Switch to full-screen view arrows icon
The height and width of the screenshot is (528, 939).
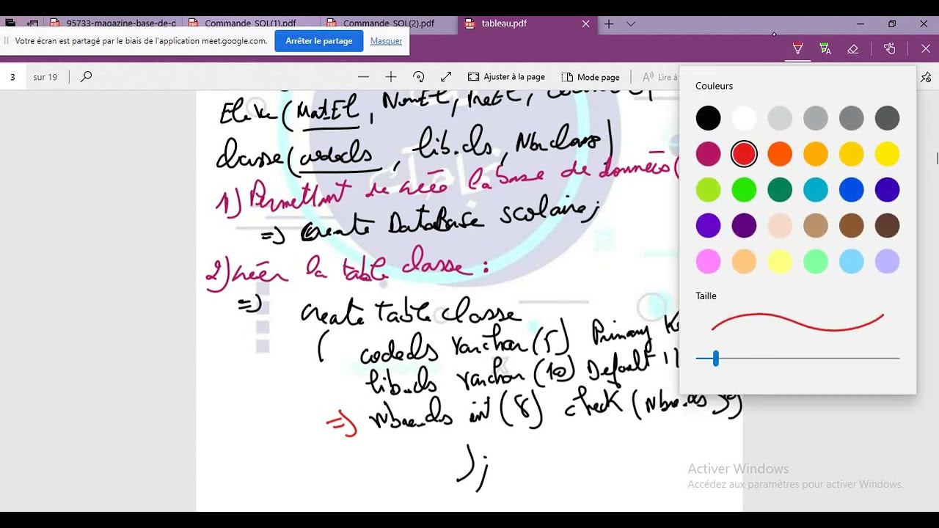coord(446,76)
